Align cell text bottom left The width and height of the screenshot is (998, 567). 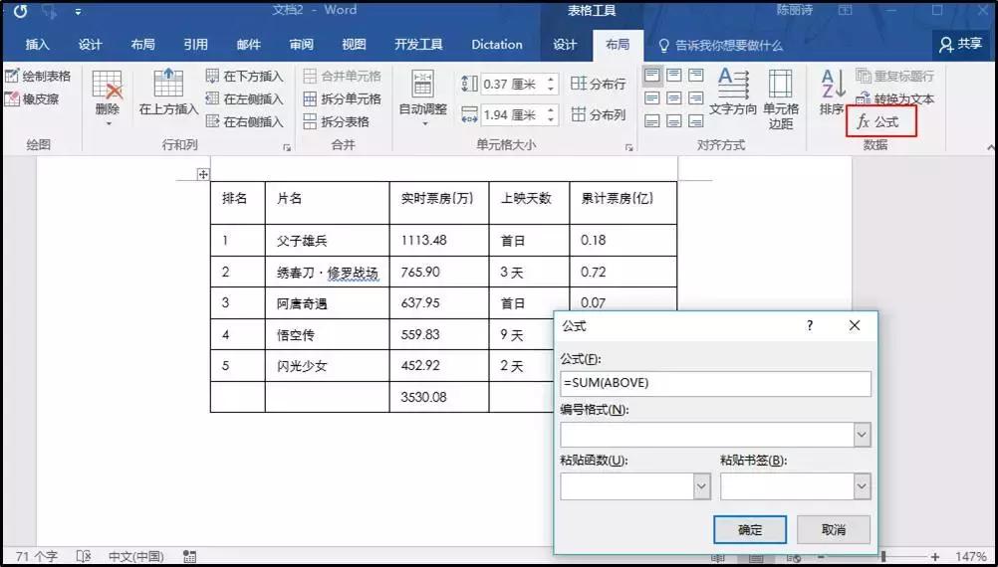pos(652,120)
